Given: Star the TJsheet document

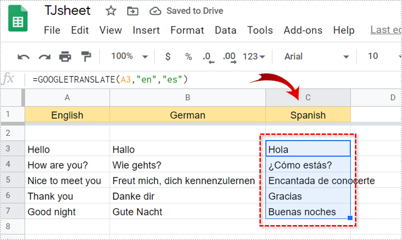Looking at the screenshot, I should 111,11.
